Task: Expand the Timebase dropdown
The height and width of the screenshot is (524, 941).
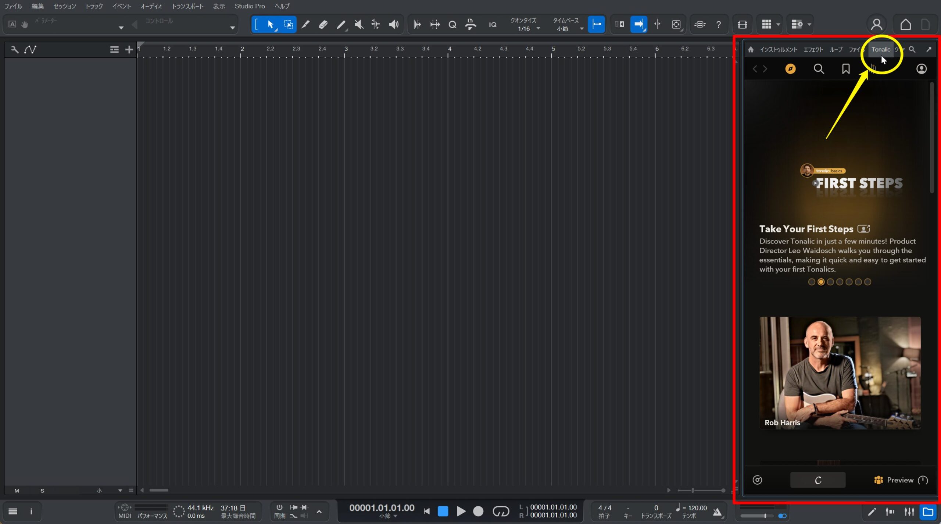Action: click(x=581, y=29)
